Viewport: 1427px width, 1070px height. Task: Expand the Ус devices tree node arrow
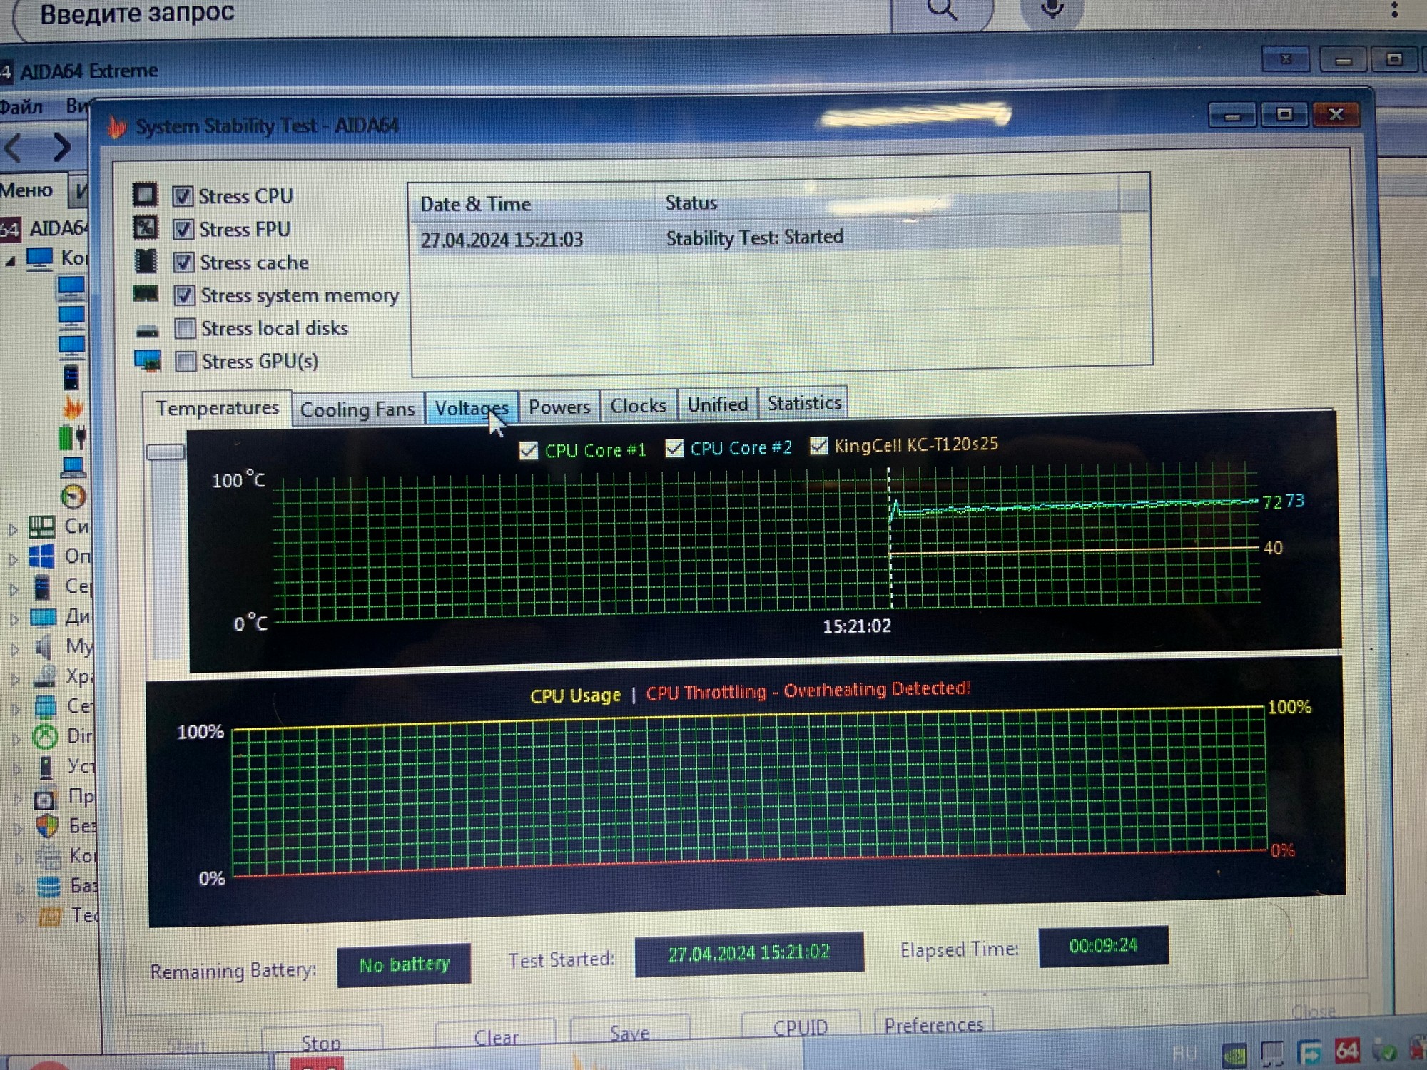coord(17,770)
